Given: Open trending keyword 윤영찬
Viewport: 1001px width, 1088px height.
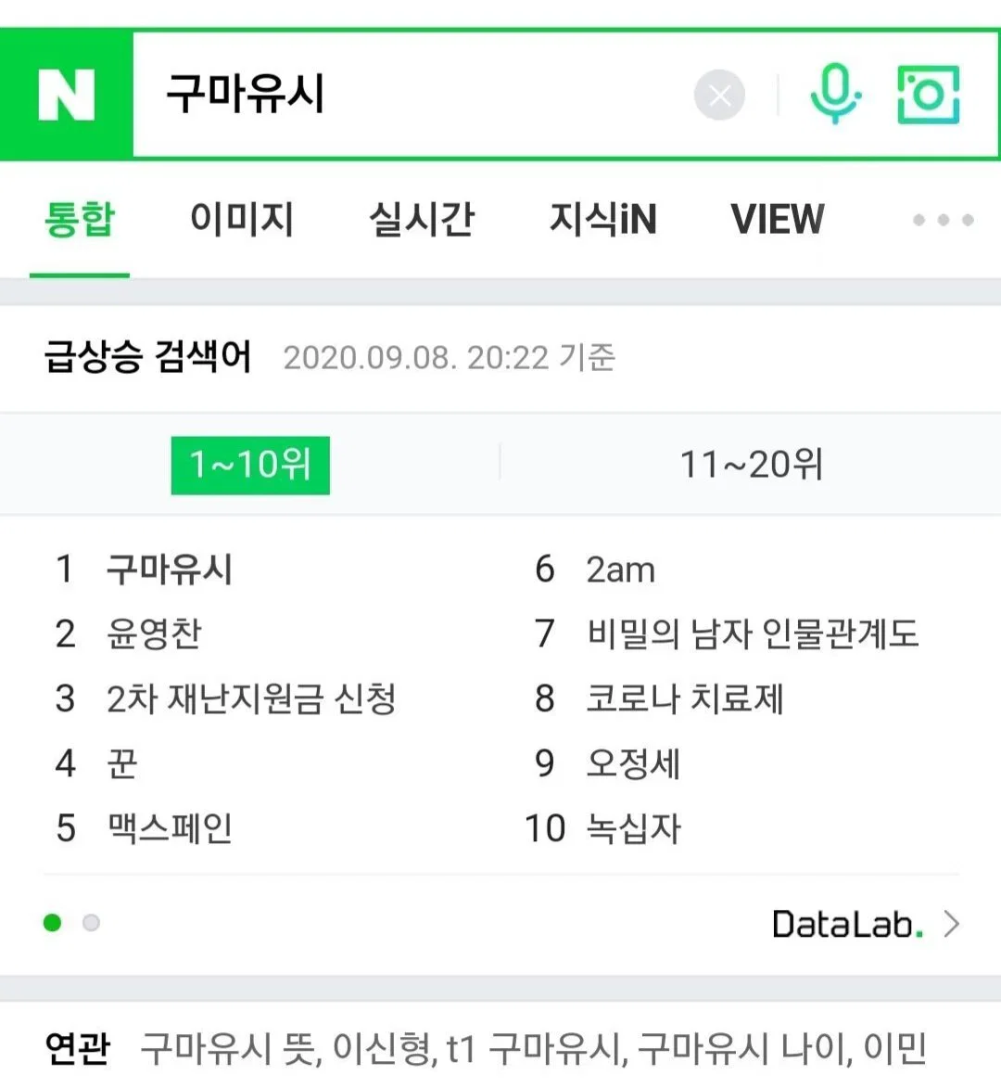Looking at the screenshot, I should [154, 634].
